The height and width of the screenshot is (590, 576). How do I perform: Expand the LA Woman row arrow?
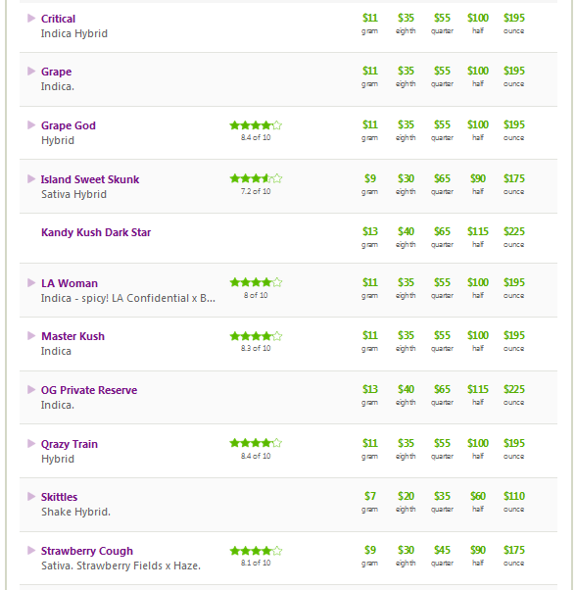click(x=31, y=282)
